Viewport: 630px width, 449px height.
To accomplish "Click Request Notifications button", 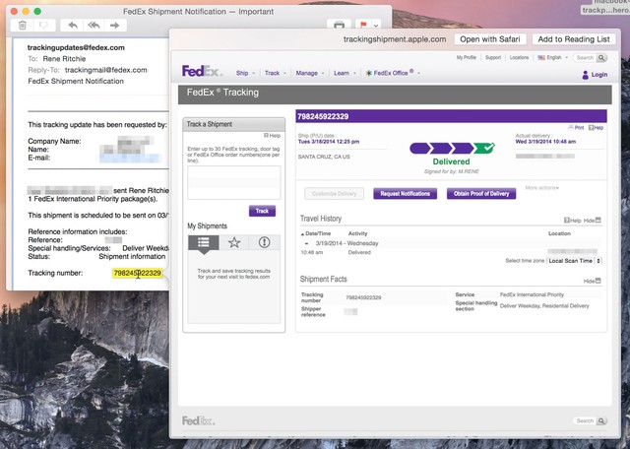I will [405, 194].
